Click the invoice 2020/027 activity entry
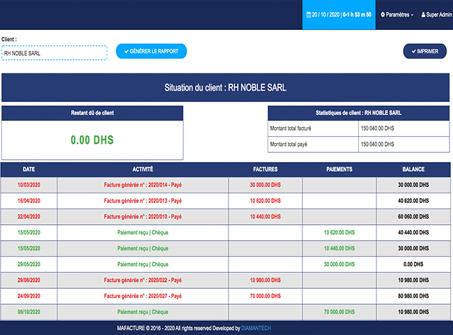453x335 pixels. point(143,296)
